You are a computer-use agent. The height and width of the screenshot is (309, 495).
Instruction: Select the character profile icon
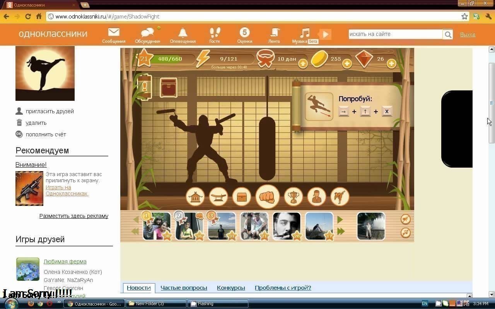point(317,197)
